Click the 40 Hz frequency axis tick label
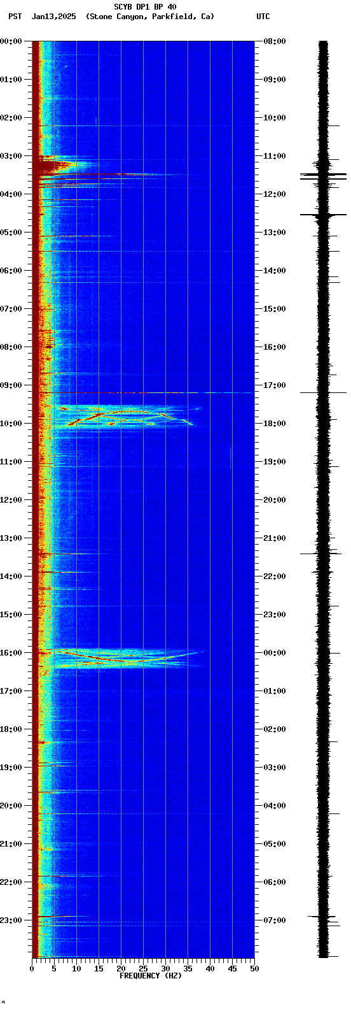The height and width of the screenshot is (1009, 351). (210, 969)
